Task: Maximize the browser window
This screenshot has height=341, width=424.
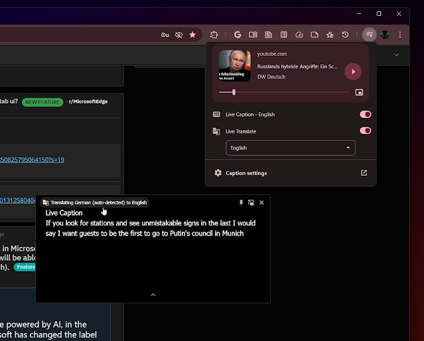Action: tap(379, 13)
